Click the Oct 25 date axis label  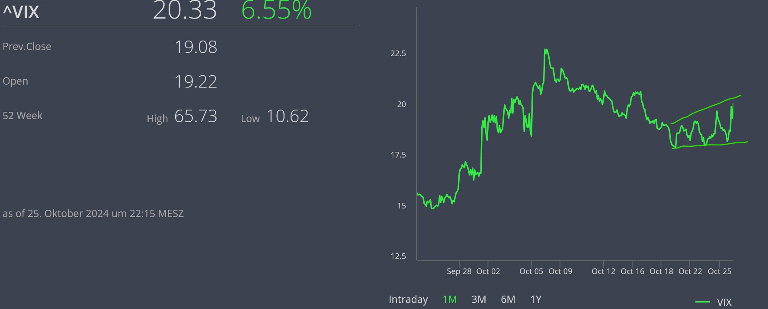[x=719, y=271]
